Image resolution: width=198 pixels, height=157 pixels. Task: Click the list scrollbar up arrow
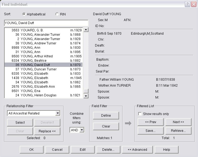click(86, 30)
